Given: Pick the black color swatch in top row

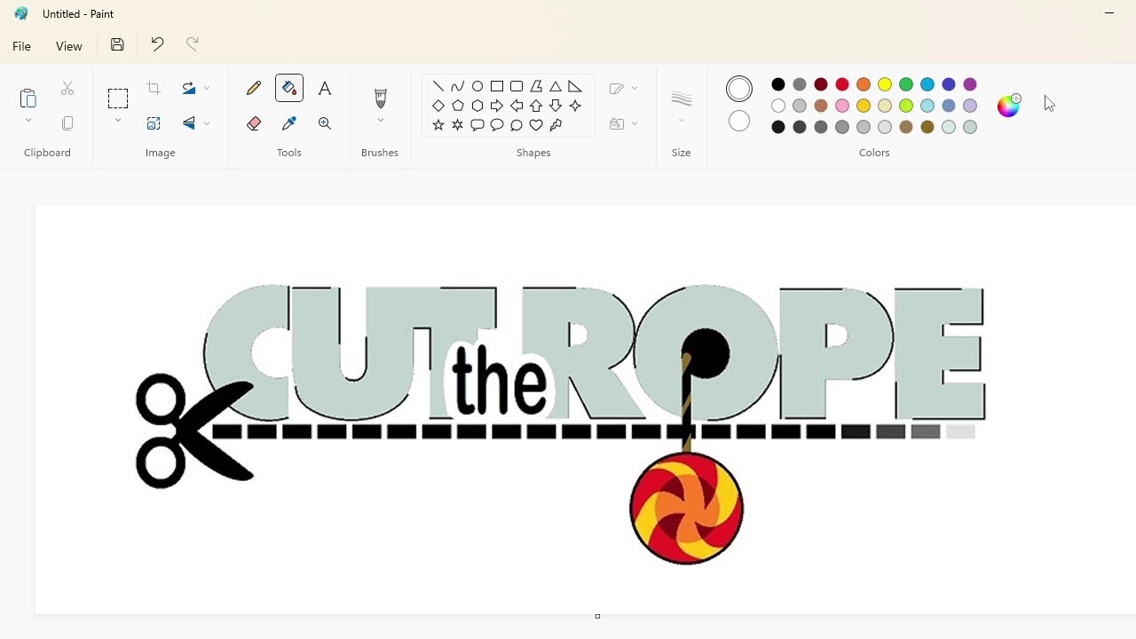Looking at the screenshot, I should (778, 84).
